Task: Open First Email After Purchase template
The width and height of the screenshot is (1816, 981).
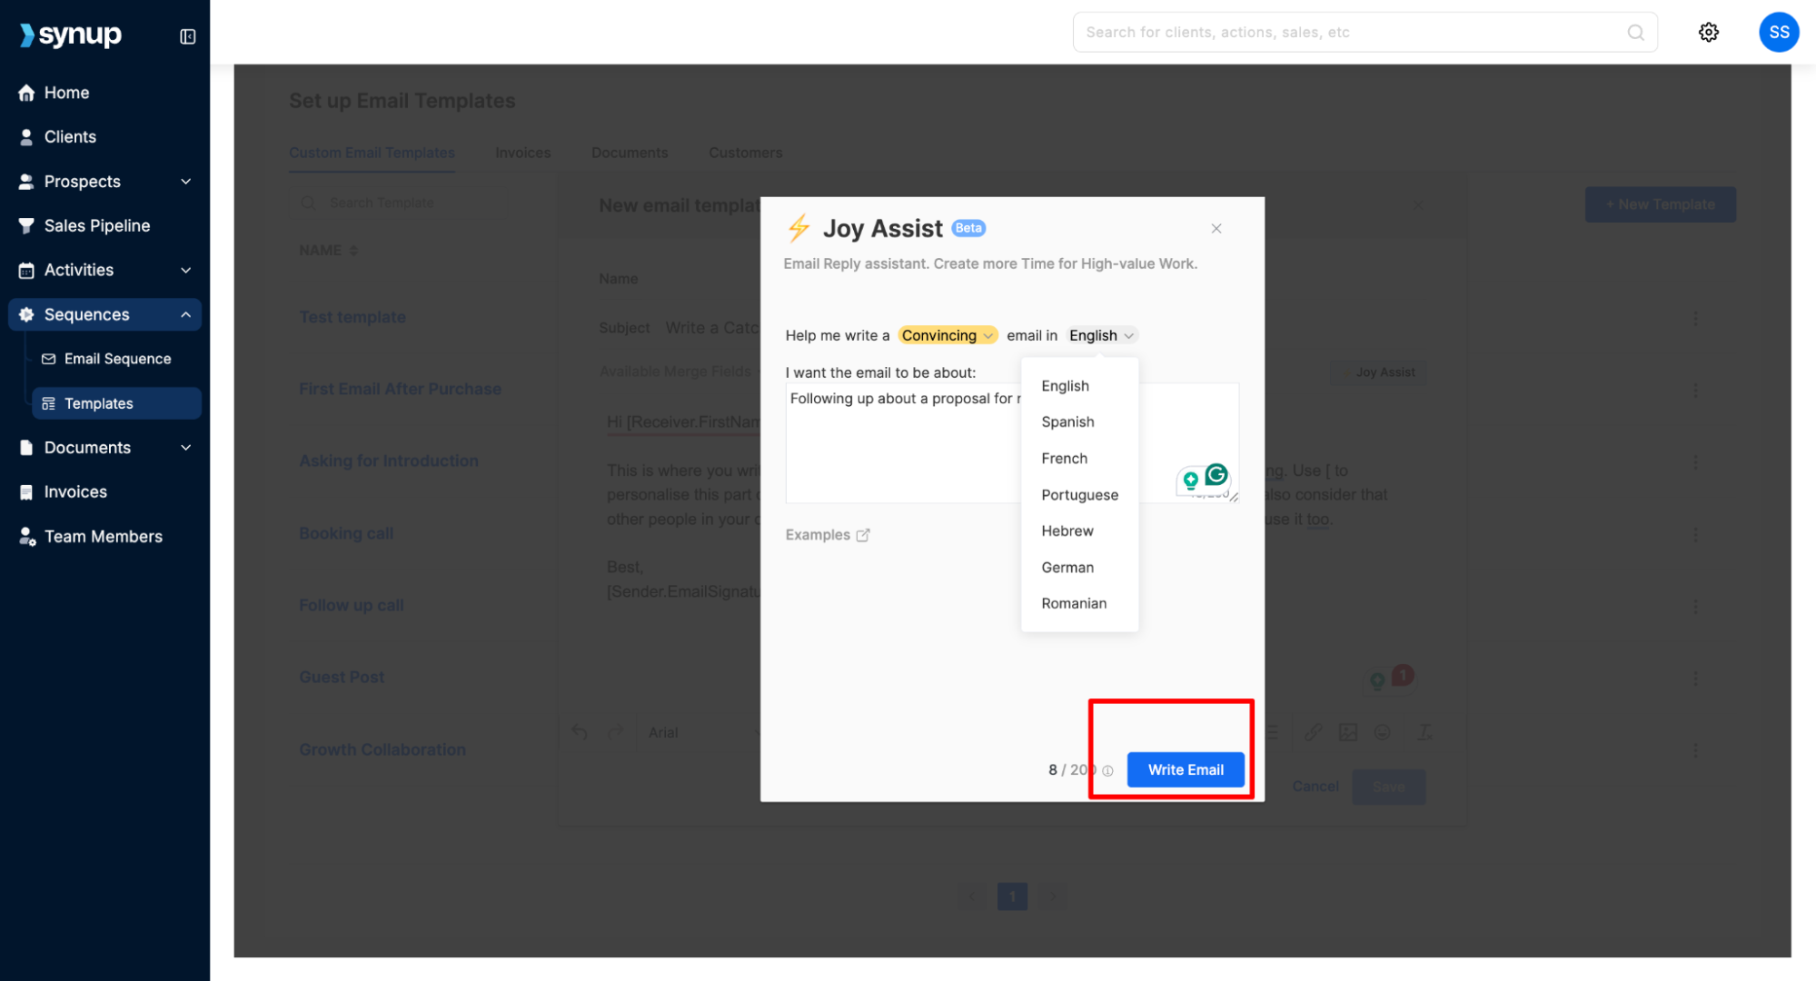Action: [x=400, y=389]
